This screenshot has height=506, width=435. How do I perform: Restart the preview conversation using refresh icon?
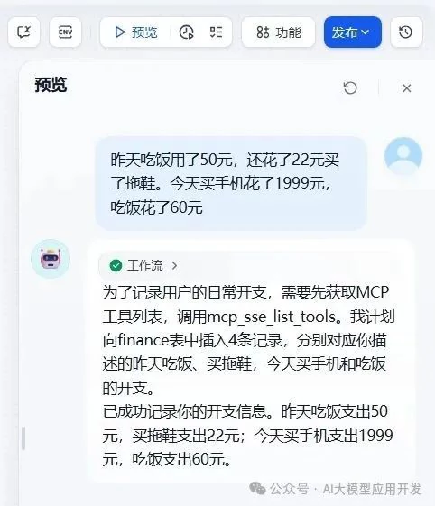coord(350,87)
